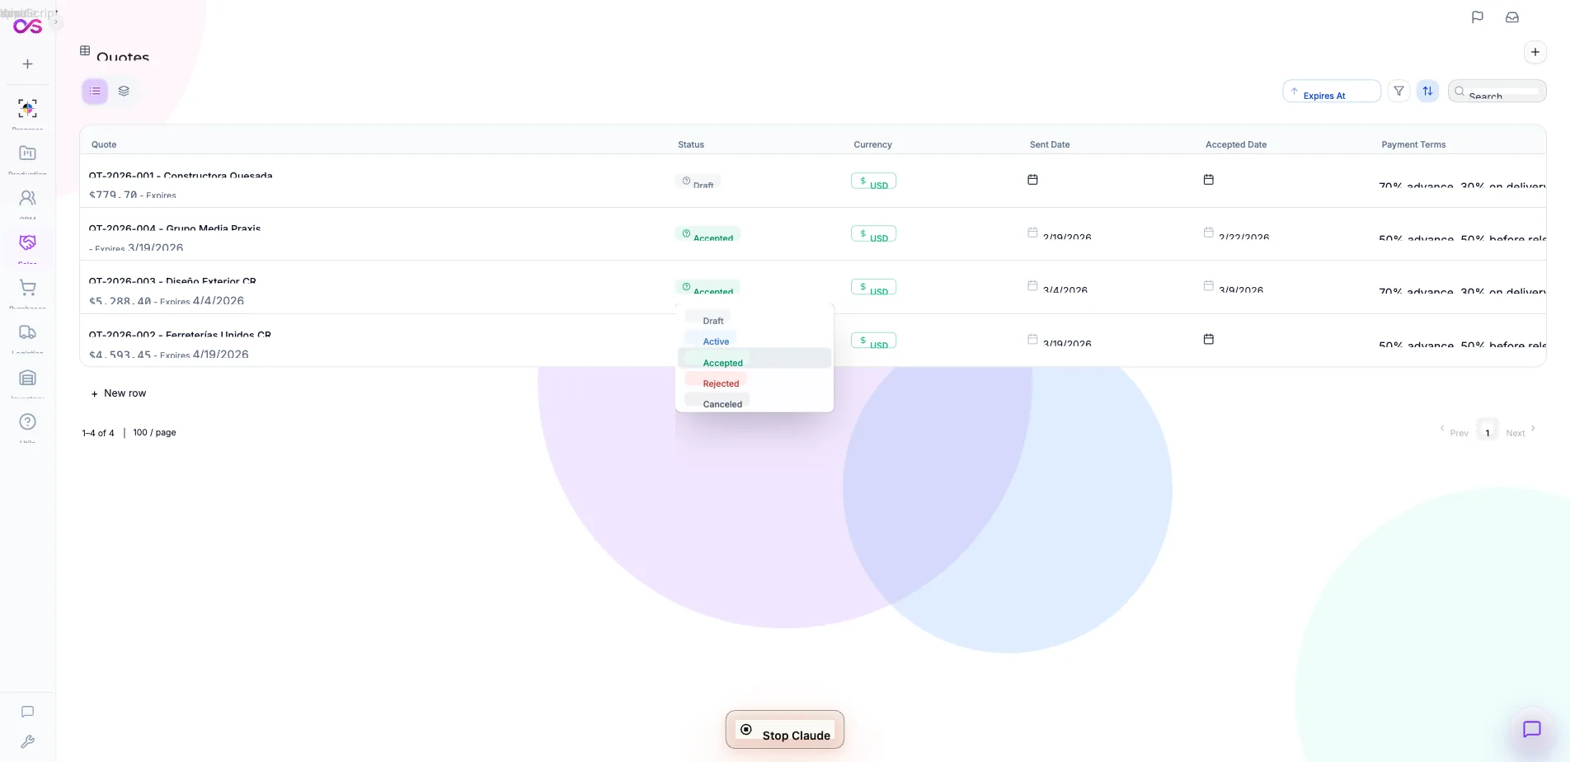
Task: Click the app logo in sidebar
Action: point(27,26)
